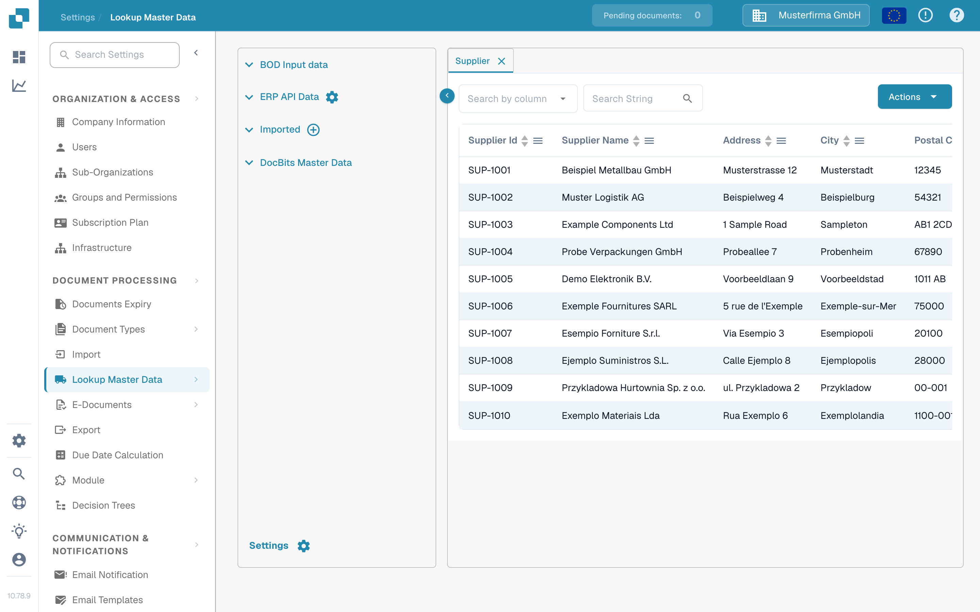The width and height of the screenshot is (980, 612).
Task: Toggle sort on Supplier Name column
Action: pyautogui.click(x=636, y=140)
